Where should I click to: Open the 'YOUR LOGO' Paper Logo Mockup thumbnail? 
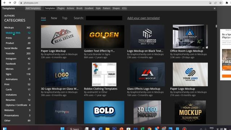pos(190,74)
